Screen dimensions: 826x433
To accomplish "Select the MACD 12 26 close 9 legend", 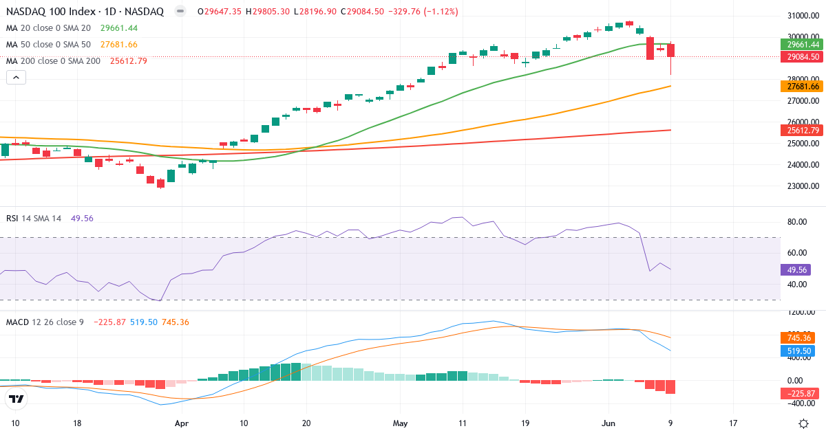I will pos(45,322).
